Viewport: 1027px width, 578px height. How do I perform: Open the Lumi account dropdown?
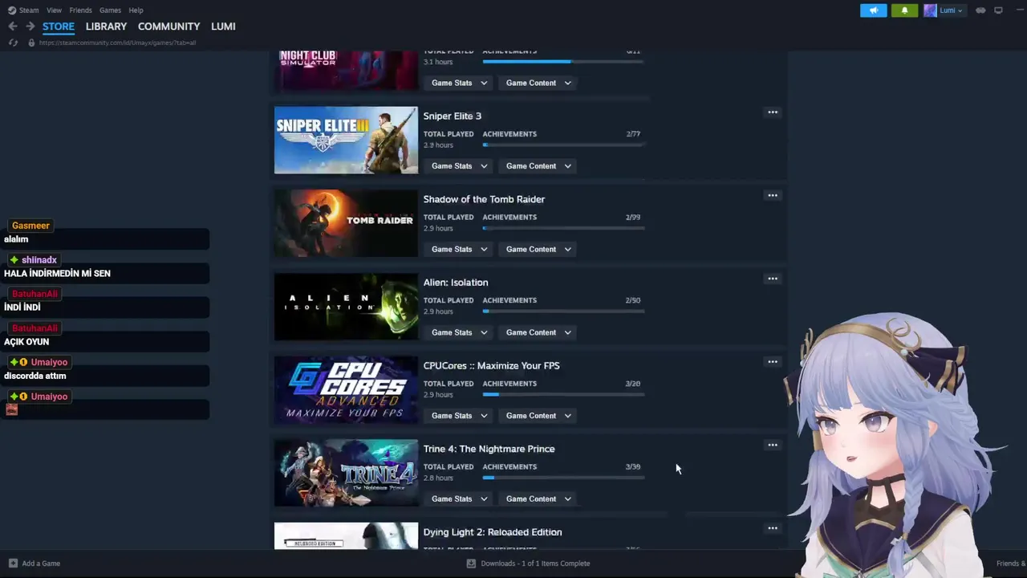point(951,10)
